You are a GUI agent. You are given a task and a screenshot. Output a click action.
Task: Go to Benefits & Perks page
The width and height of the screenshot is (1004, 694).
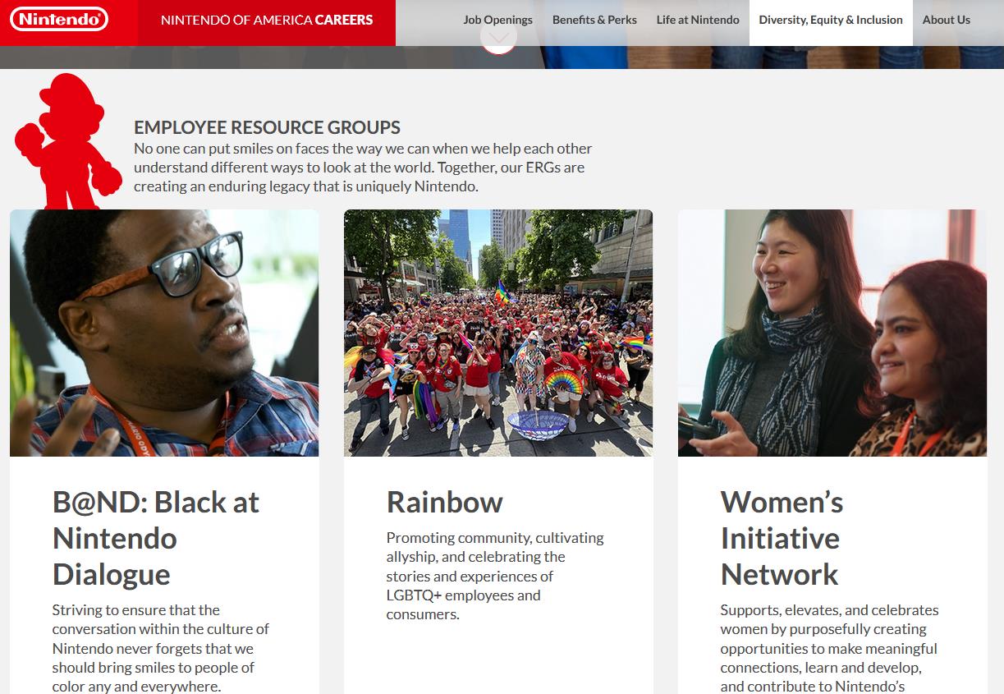pyautogui.click(x=594, y=20)
